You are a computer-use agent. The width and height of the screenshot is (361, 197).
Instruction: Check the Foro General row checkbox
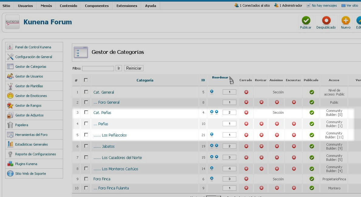(86, 102)
